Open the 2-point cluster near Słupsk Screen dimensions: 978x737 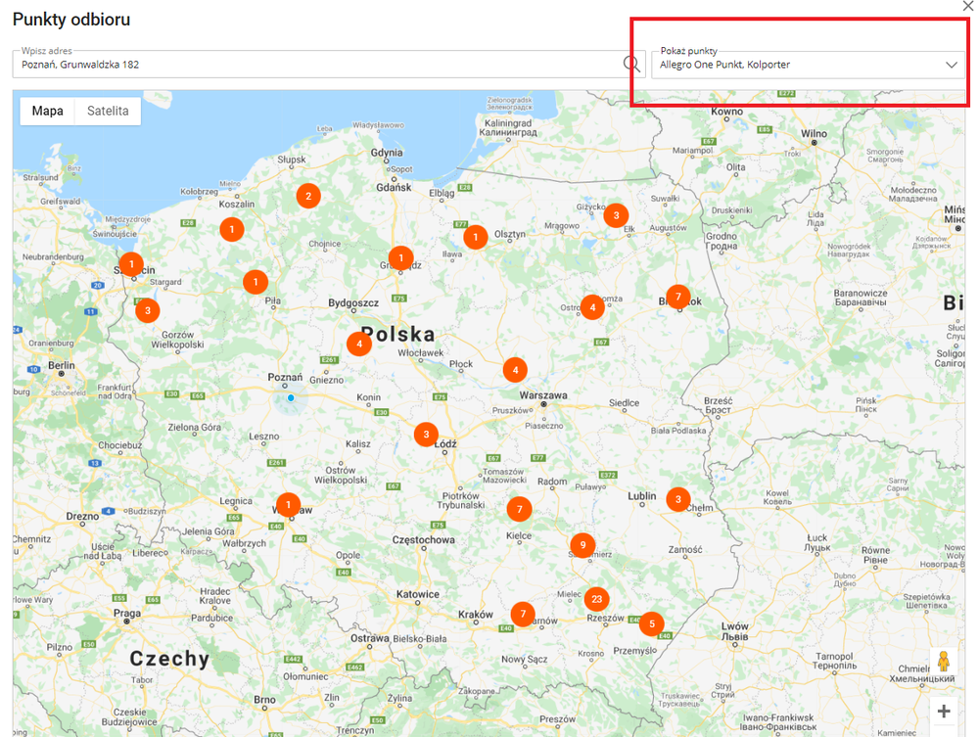pos(308,196)
